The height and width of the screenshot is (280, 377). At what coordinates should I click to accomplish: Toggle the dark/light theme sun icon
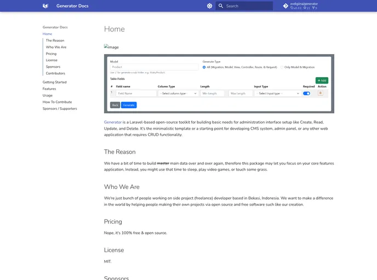(x=209, y=6)
